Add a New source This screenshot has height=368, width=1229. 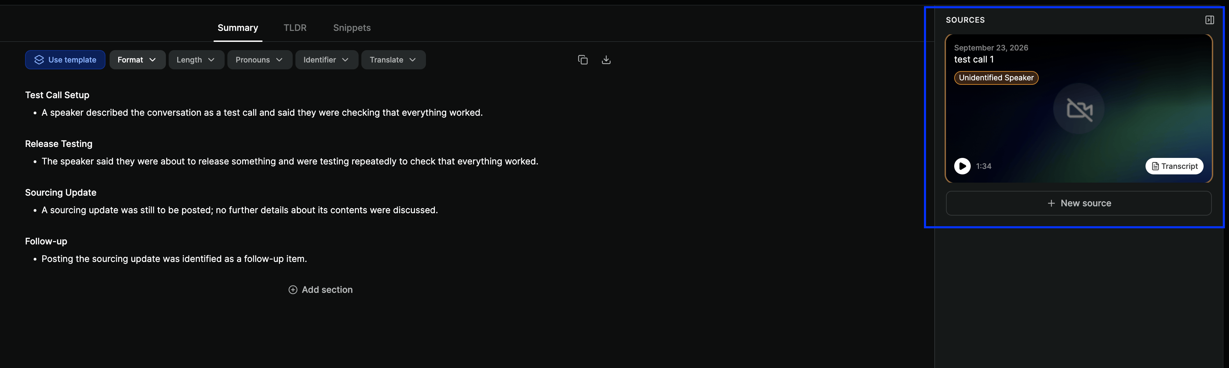pyautogui.click(x=1078, y=203)
